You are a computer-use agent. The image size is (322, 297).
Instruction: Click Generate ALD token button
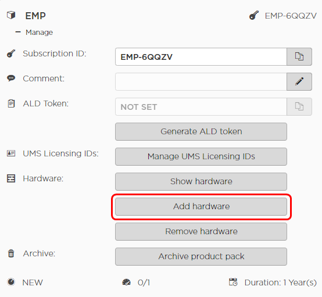(x=201, y=132)
